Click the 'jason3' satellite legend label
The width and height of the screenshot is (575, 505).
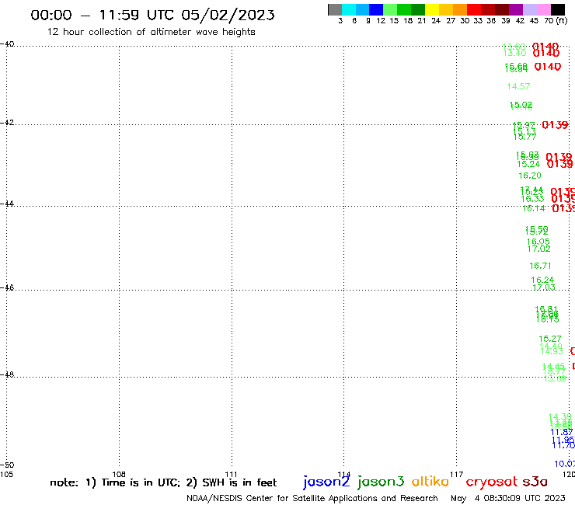coord(381,482)
